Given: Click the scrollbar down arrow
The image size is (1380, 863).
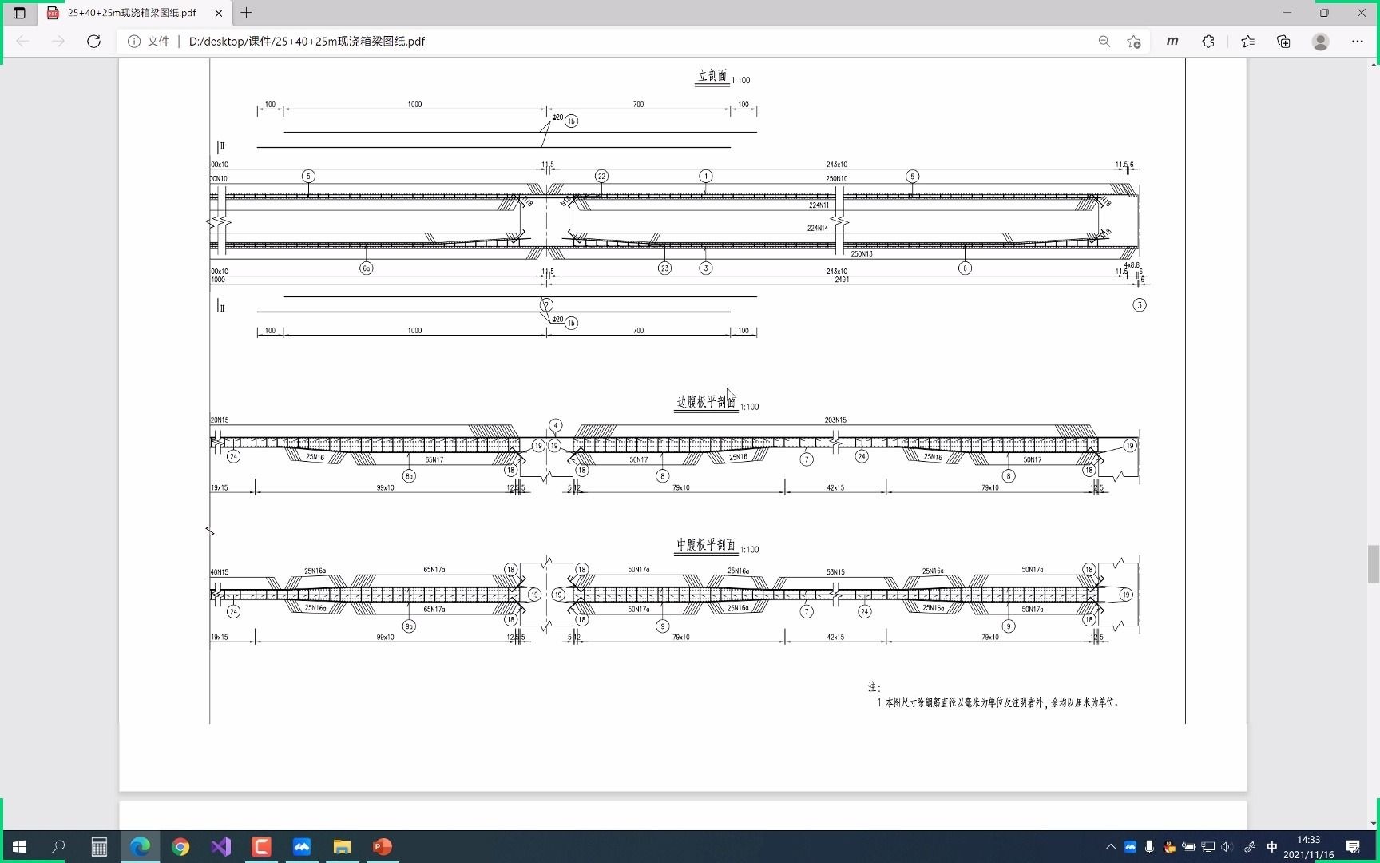Looking at the screenshot, I should [x=1373, y=824].
